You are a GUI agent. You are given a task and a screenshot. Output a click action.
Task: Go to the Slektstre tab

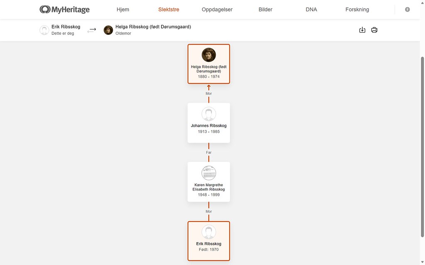point(169,10)
